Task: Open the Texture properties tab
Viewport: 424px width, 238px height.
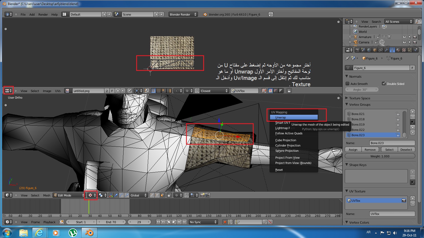Action: [404, 50]
